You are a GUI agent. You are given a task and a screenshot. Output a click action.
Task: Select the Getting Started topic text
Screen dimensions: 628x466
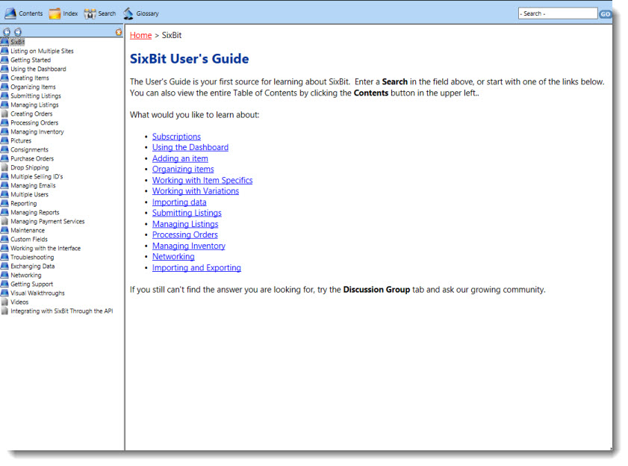coord(31,60)
